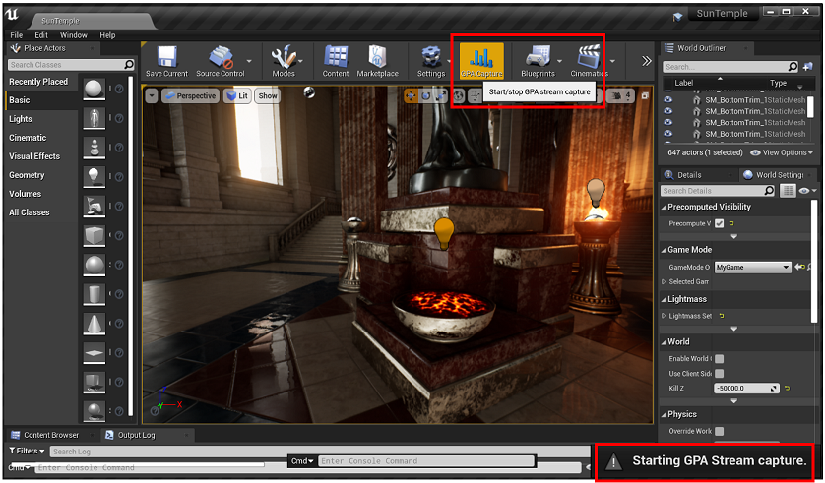Open Source Control from the toolbar
The image size is (825, 483).
(221, 61)
